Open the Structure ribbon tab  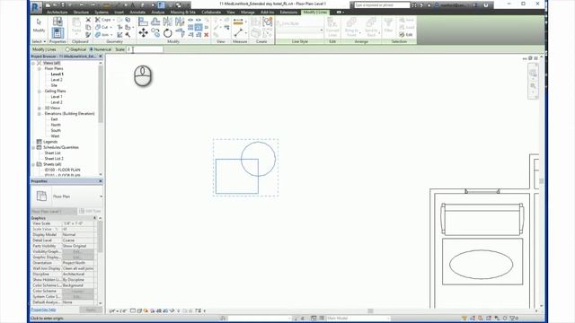(81, 12)
